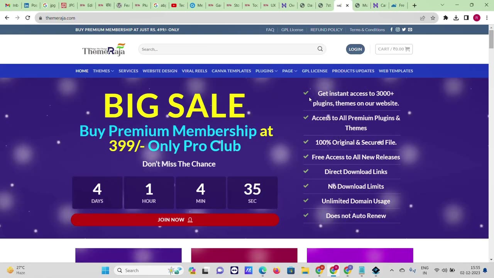Open the WEB TEMPLATES menu item
The image size is (494, 278).
(x=396, y=71)
